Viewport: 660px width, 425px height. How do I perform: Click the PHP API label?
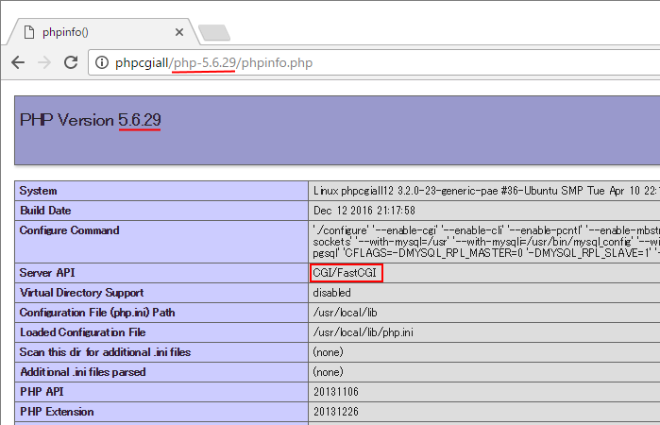point(42,392)
